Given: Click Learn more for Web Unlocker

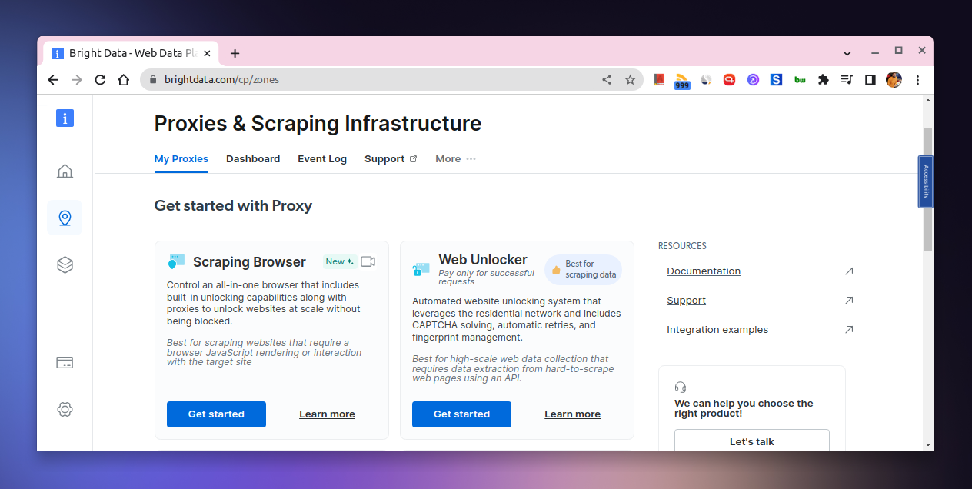Looking at the screenshot, I should point(572,414).
